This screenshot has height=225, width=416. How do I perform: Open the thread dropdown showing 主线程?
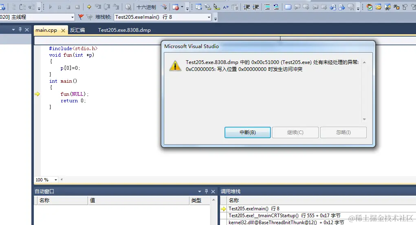click(x=73, y=17)
